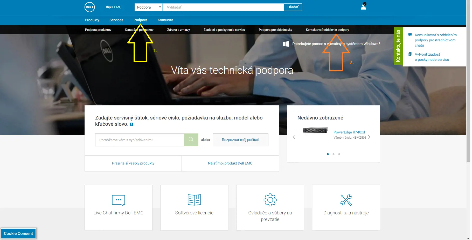Go to next recently viewed item
Screen dimensions: 472x240
(x=369, y=137)
